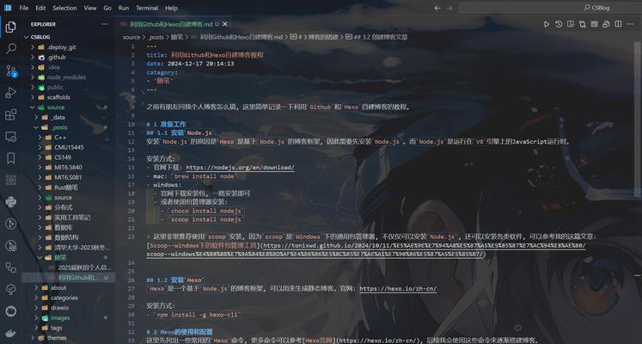642x344 pixels.
Task: Open the Selection menu
Action: click(64, 8)
